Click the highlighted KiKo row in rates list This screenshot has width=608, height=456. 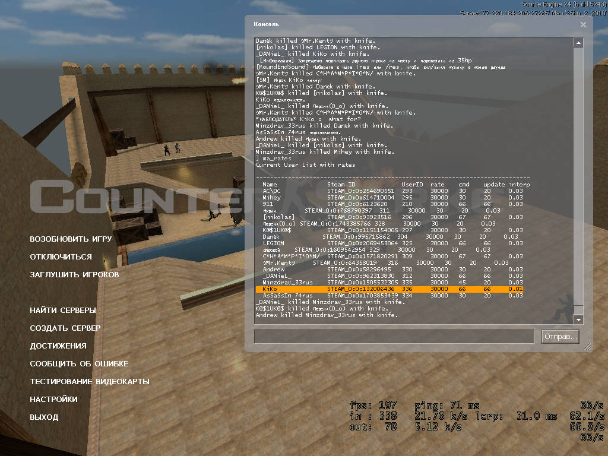coord(389,289)
